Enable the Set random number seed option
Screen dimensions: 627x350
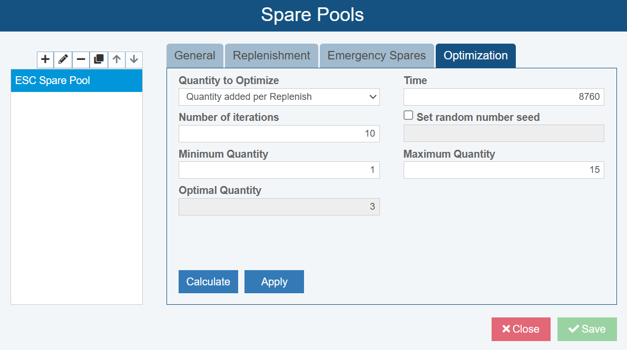coord(408,115)
